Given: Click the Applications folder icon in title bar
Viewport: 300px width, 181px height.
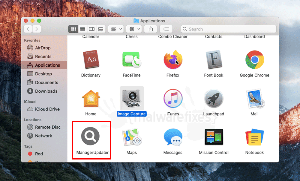Looking at the screenshot, I should 136,21.
